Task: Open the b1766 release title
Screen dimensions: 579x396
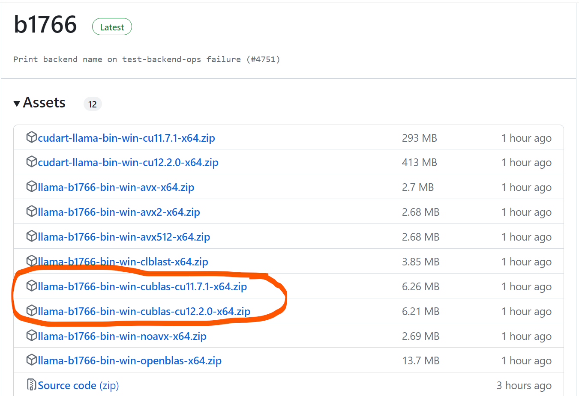Action: 45,24
